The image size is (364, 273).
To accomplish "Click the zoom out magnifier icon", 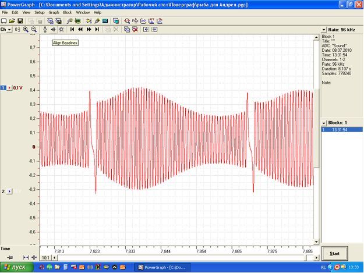I will [34, 30].
